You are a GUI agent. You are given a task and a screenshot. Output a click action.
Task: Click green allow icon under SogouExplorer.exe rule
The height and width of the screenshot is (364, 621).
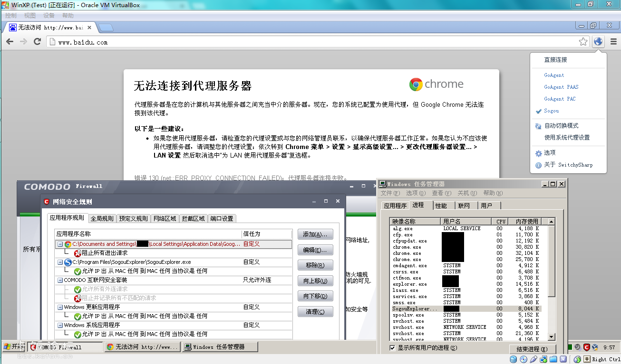[x=78, y=271]
